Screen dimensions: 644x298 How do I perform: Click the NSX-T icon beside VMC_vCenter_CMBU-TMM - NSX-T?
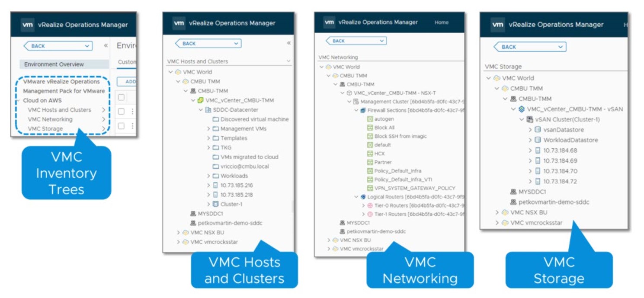click(349, 93)
